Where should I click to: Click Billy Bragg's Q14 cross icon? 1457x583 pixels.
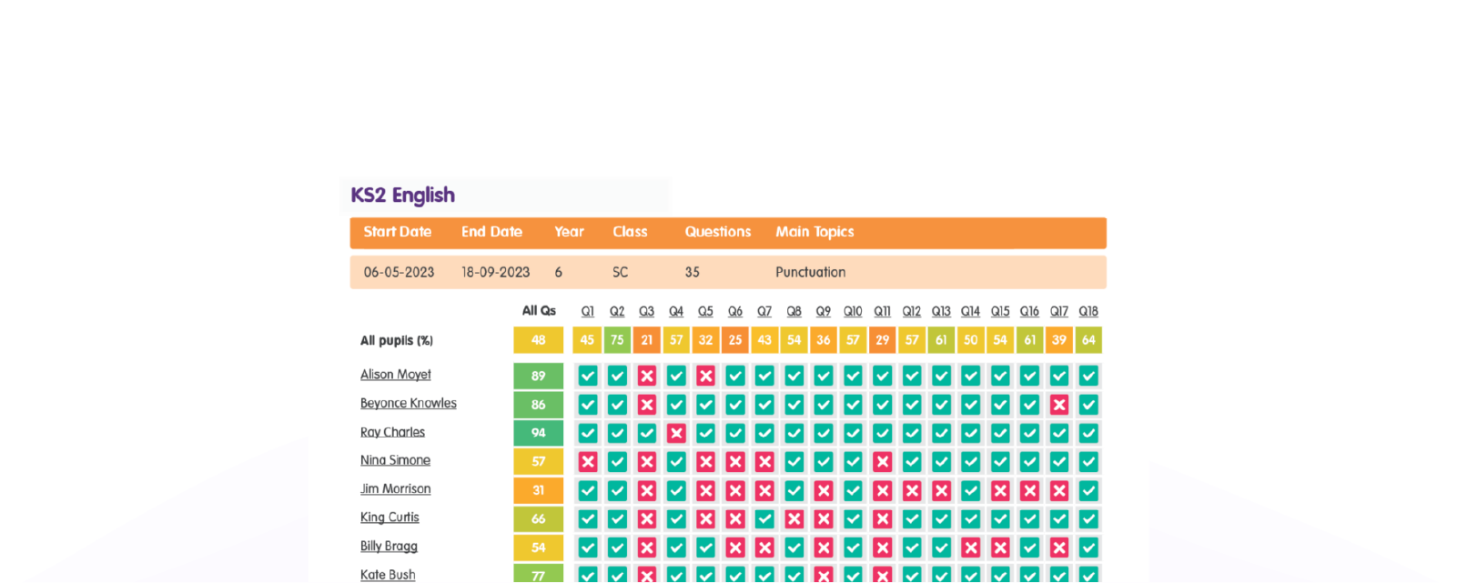(x=971, y=548)
